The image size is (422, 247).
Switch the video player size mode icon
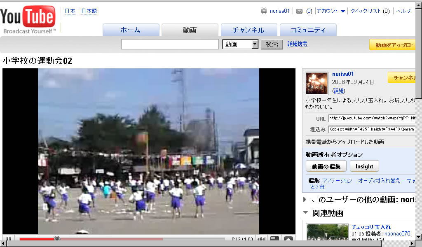274,239
